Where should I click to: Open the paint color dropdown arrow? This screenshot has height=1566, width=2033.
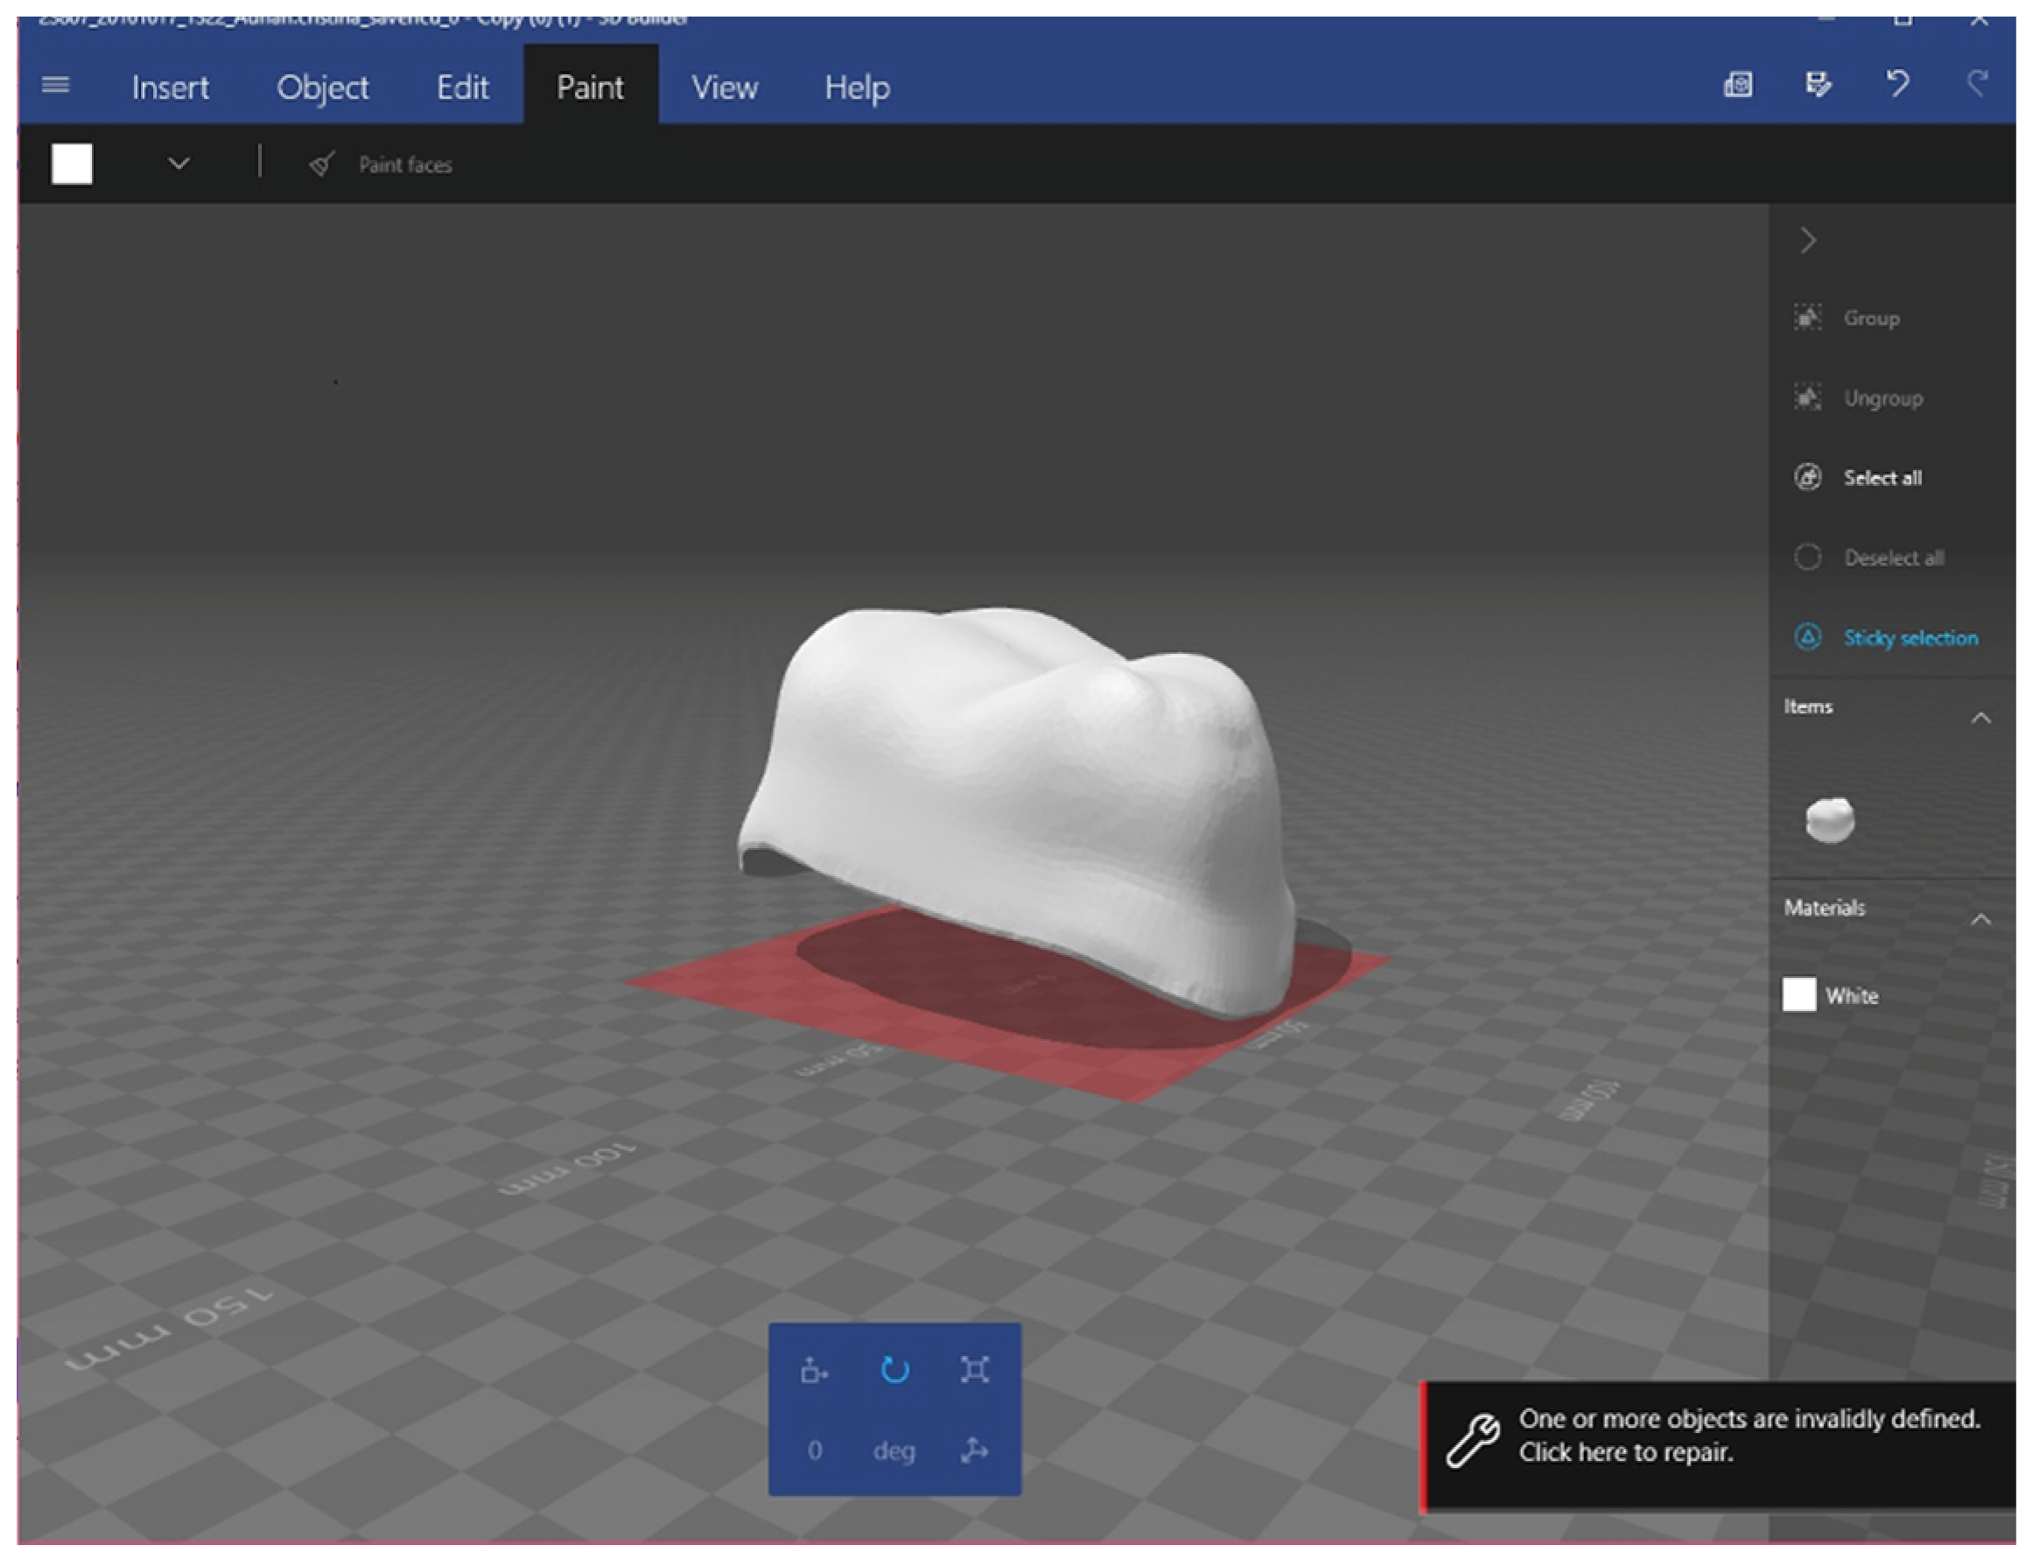(x=179, y=165)
